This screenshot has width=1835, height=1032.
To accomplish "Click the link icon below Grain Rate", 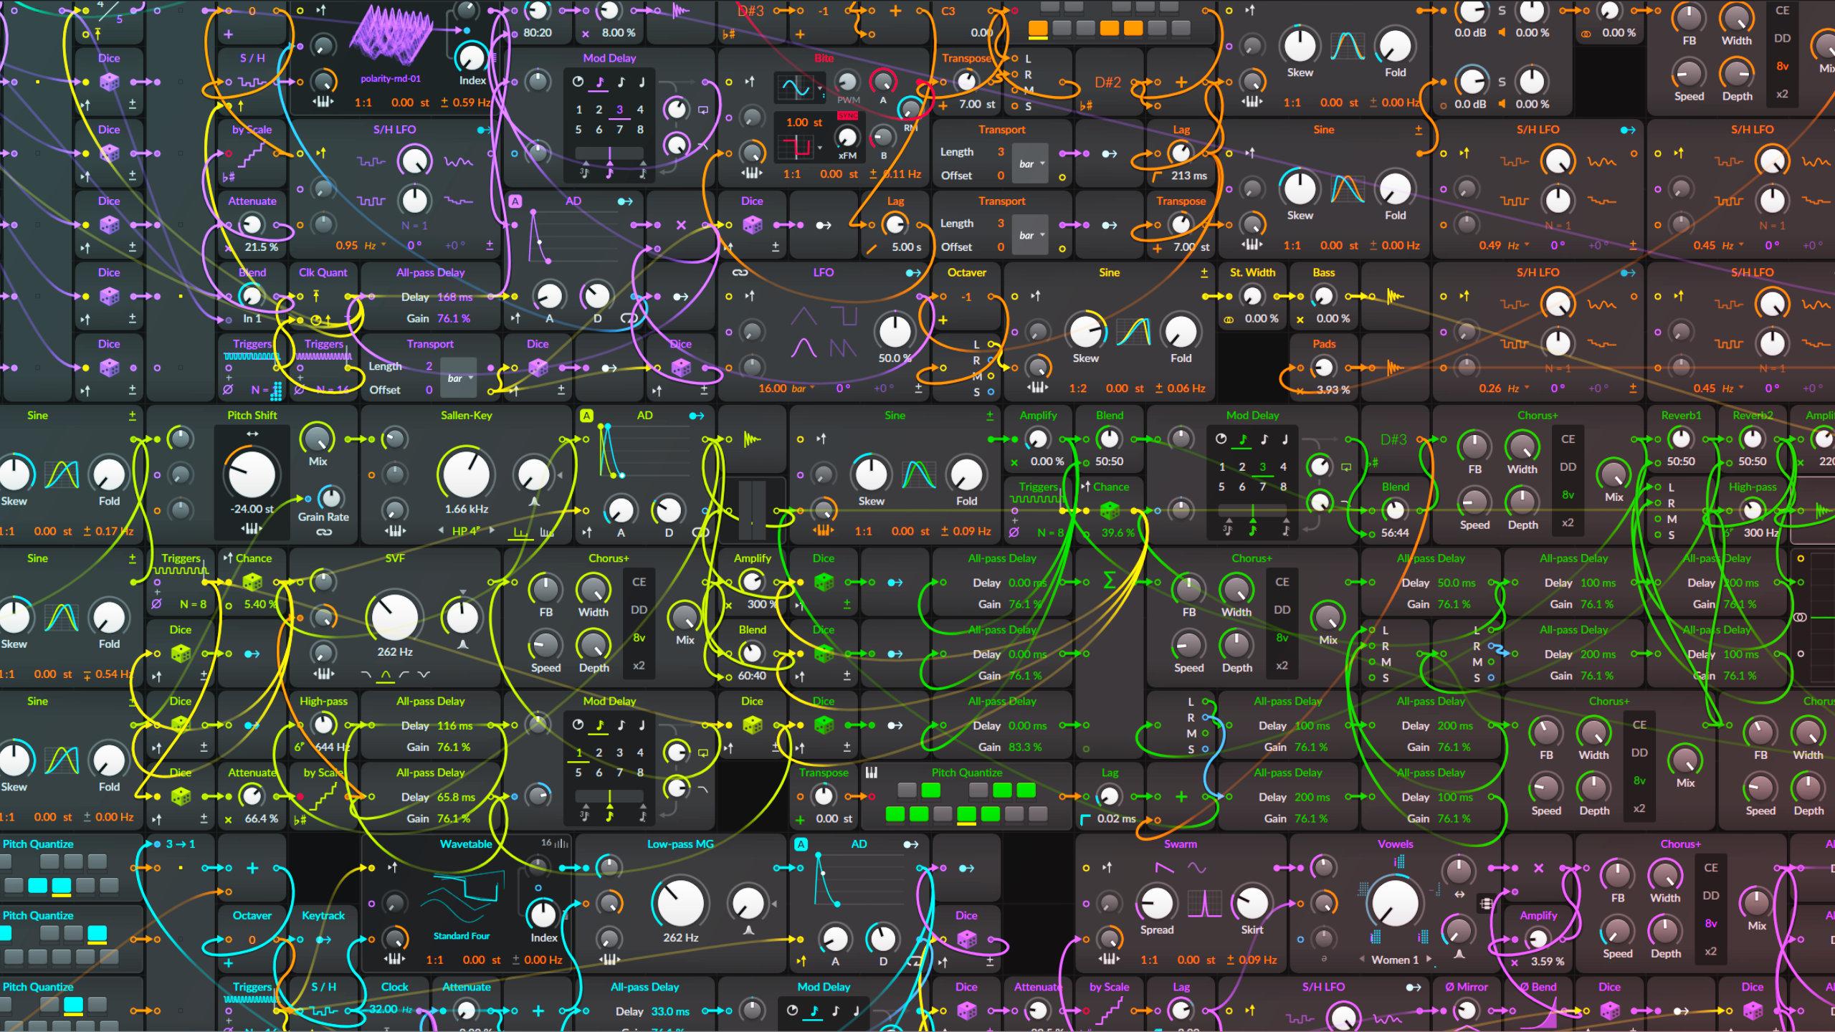I will point(324,532).
